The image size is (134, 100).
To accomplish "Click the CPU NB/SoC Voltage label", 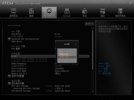I will (x=21, y=91).
